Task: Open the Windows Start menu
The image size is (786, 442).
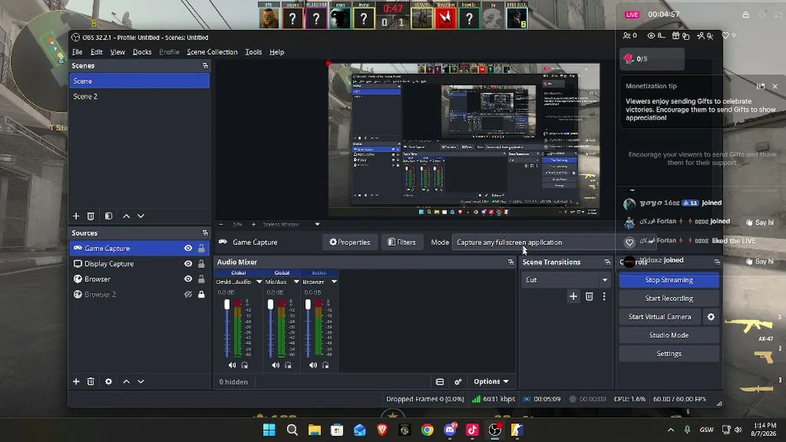Action: 270,430
